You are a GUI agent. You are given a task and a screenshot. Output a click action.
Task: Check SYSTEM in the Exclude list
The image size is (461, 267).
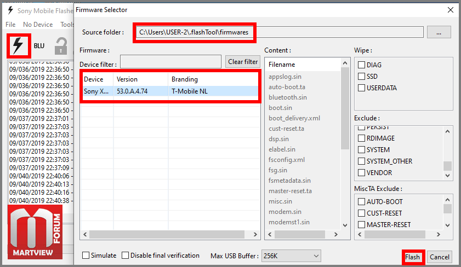pos(361,149)
